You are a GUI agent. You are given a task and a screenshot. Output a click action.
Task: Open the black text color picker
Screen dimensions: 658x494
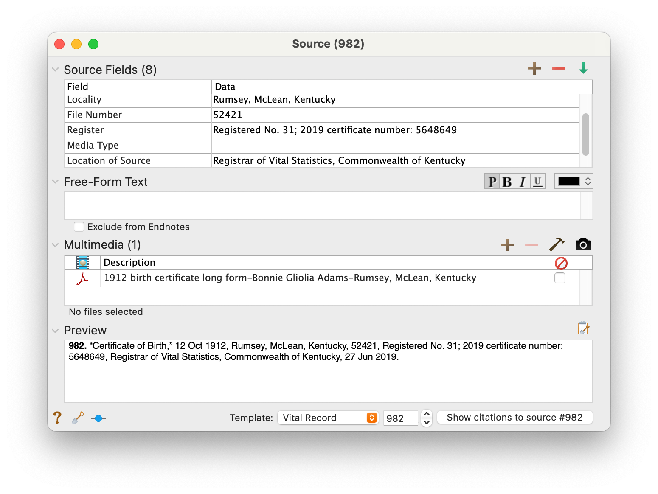[574, 182]
